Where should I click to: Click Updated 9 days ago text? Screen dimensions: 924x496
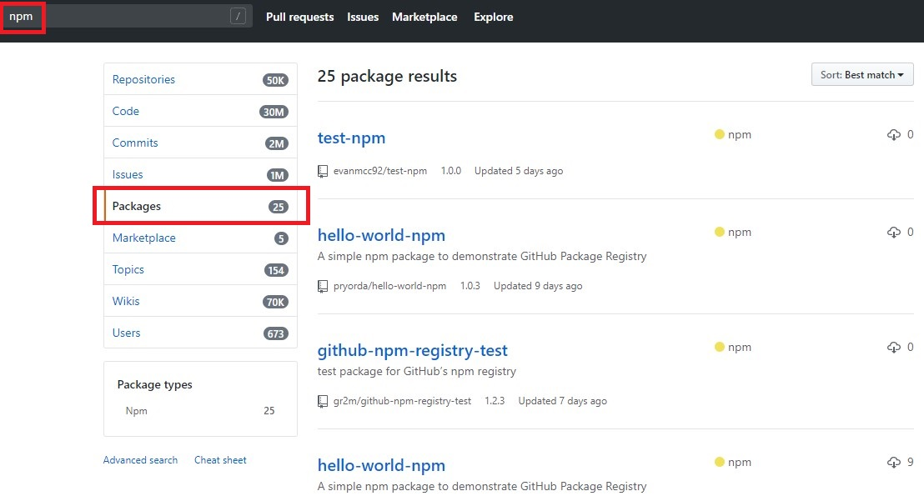tap(538, 286)
